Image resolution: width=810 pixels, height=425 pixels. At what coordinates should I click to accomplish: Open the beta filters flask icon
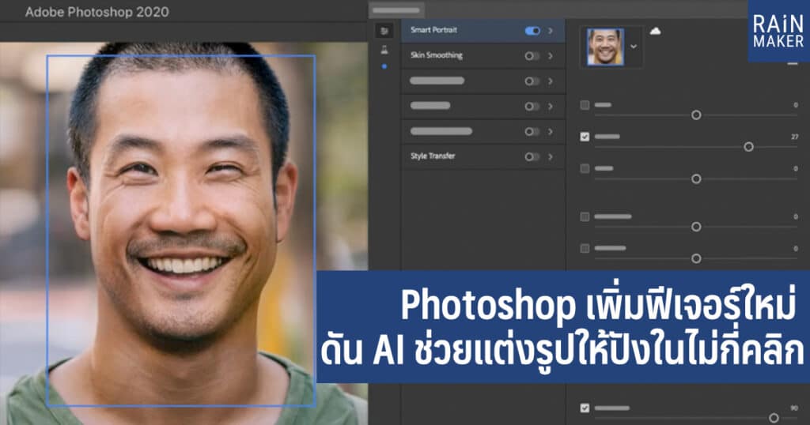[x=384, y=49]
